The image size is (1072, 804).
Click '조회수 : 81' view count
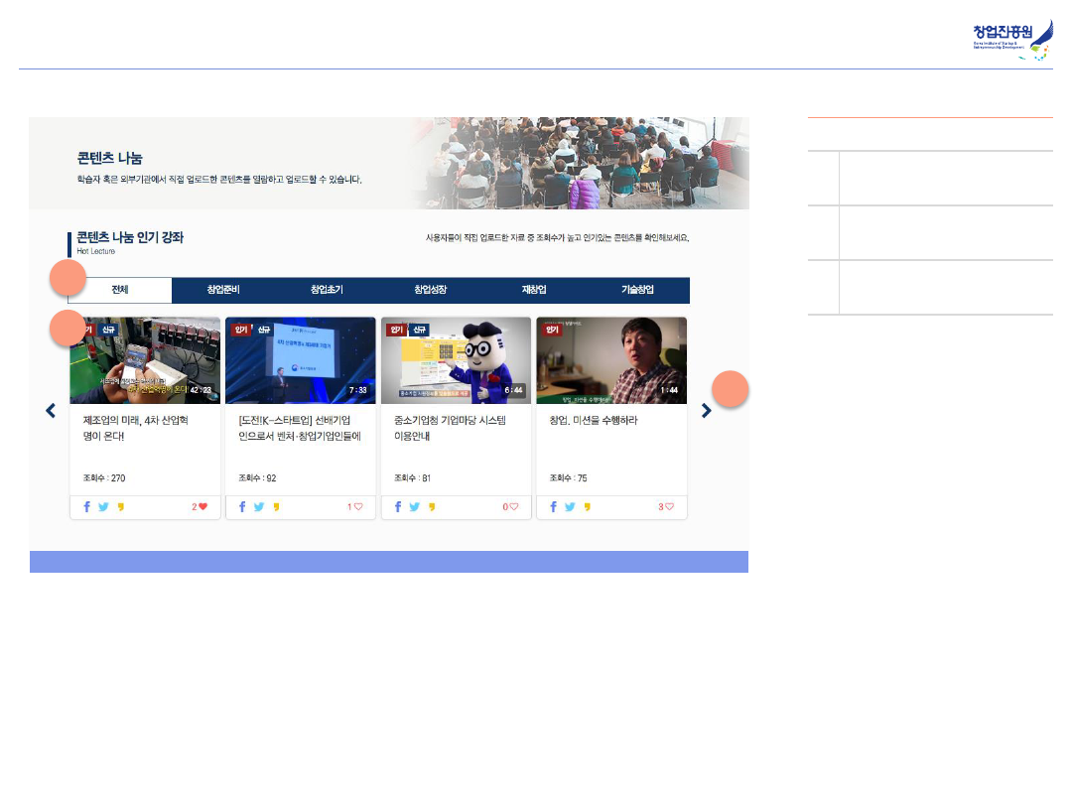[x=412, y=477]
